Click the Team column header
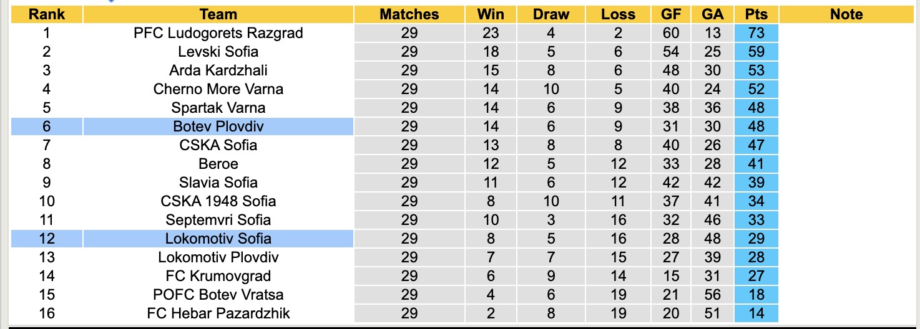Viewport: 920px width, 329px height. point(218,14)
